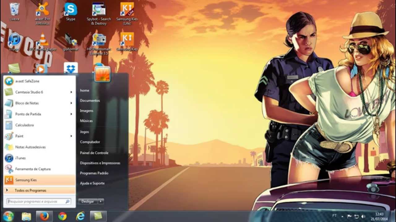Image resolution: width=396 pixels, height=222 pixels.
Task: Open the volume speaker tray icon
Action: [x=363, y=216]
